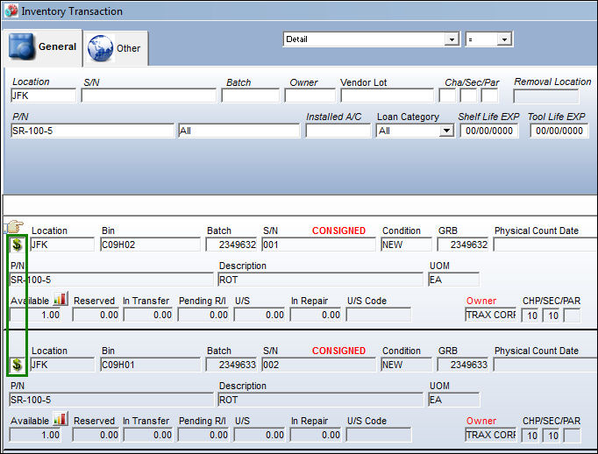Click the P/N search field SR-100-5

click(92, 131)
